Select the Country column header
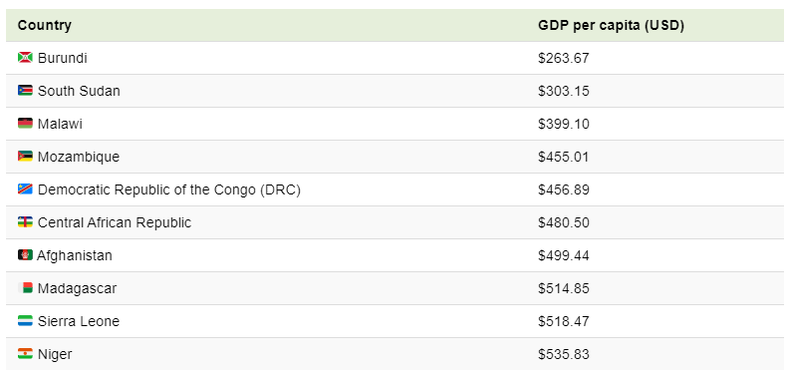This screenshot has width=791, height=374. click(x=45, y=25)
